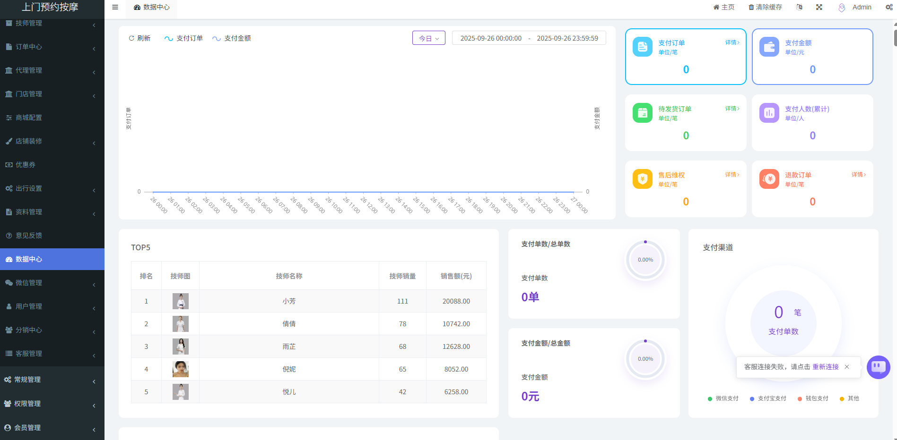Image resolution: width=897 pixels, height=440 pixels.
Task: Open the 今日 date range dropdown
Action: click(x=428, y=38)
